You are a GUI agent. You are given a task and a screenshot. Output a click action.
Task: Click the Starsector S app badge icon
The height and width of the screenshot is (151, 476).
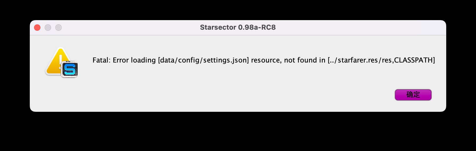pyautogui.click(x=69, y=69)
